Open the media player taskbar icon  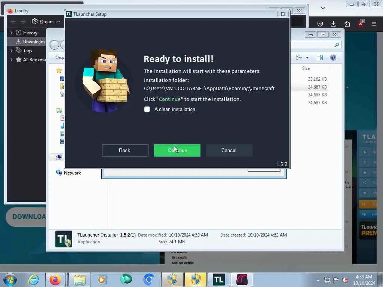pos(102,280)
